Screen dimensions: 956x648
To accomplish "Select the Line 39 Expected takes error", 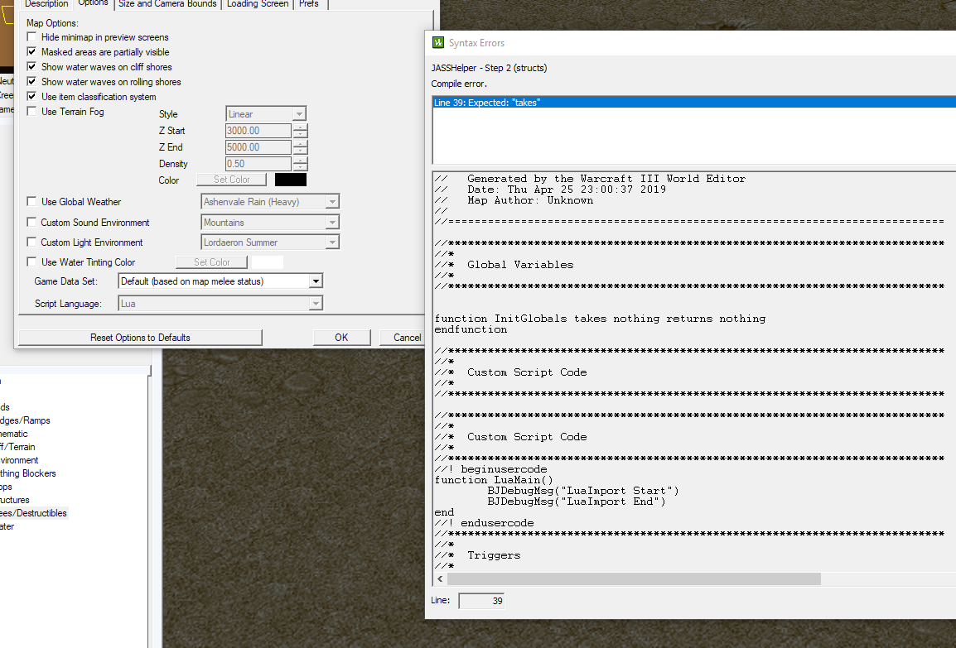I will pyautogui.click(x=694, y=103).
